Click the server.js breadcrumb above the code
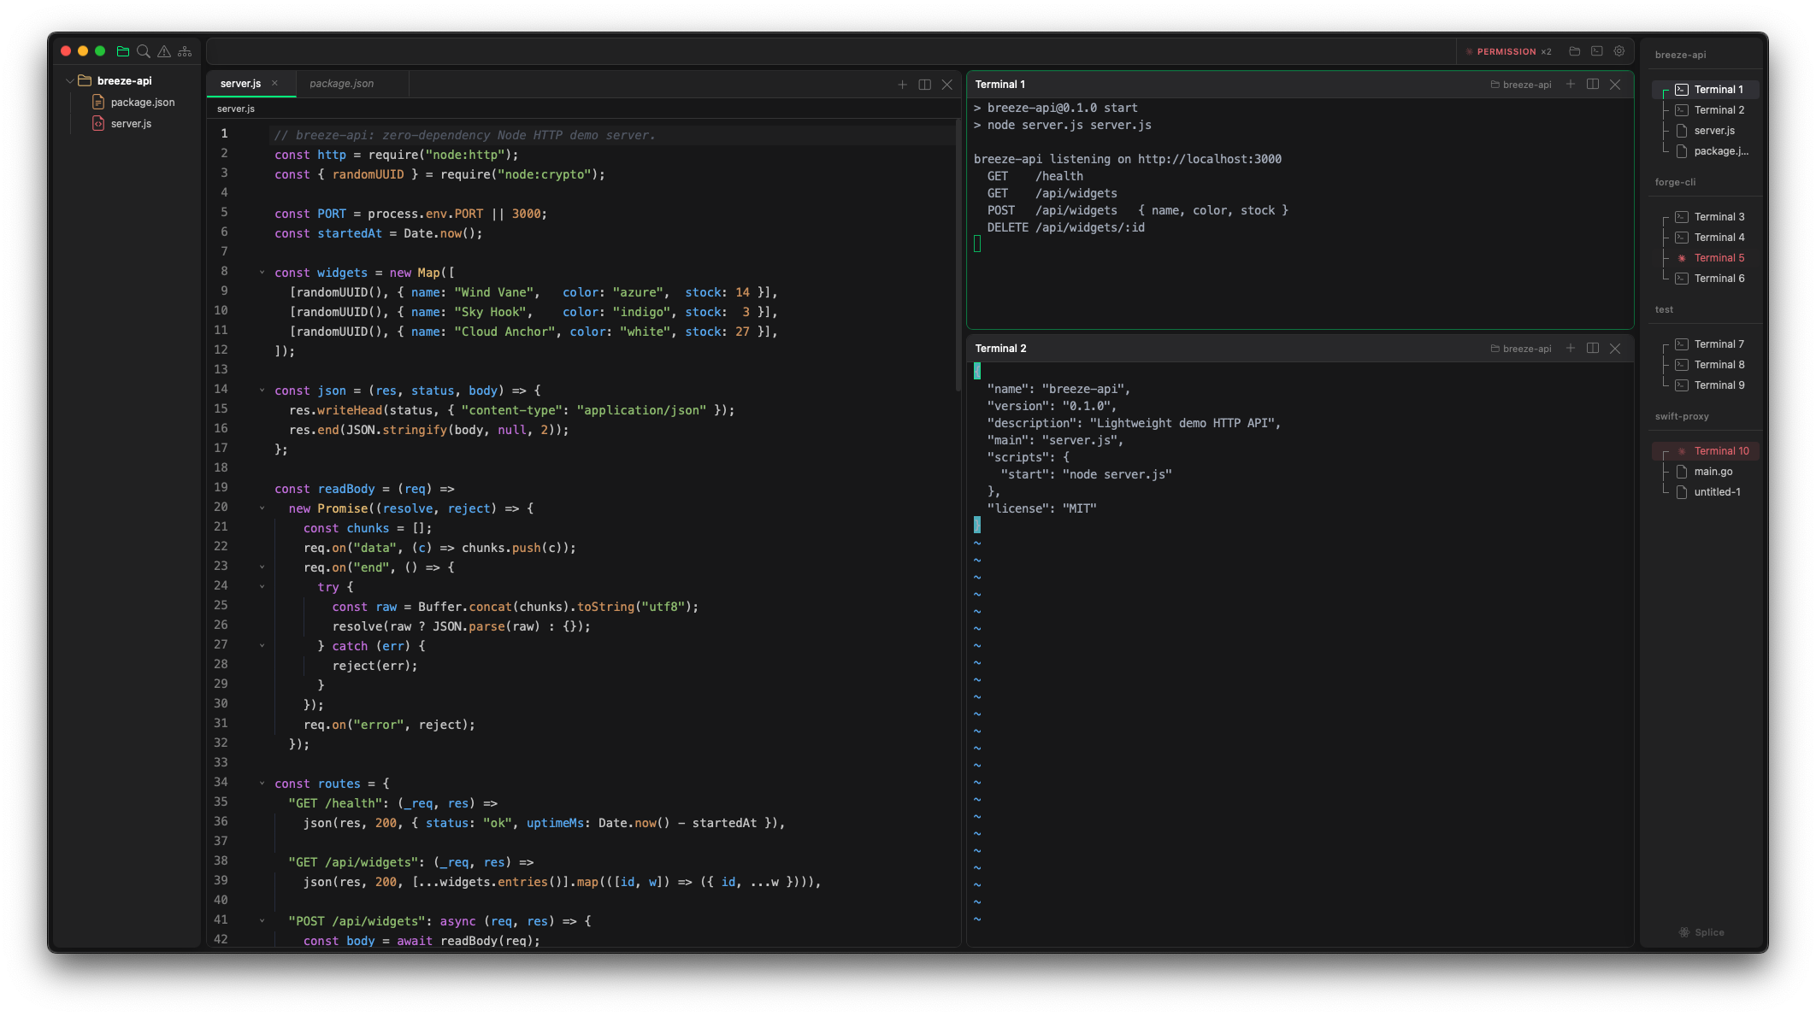Image resolution: width=1816 pixels, height=1016 pixels. 236,109
